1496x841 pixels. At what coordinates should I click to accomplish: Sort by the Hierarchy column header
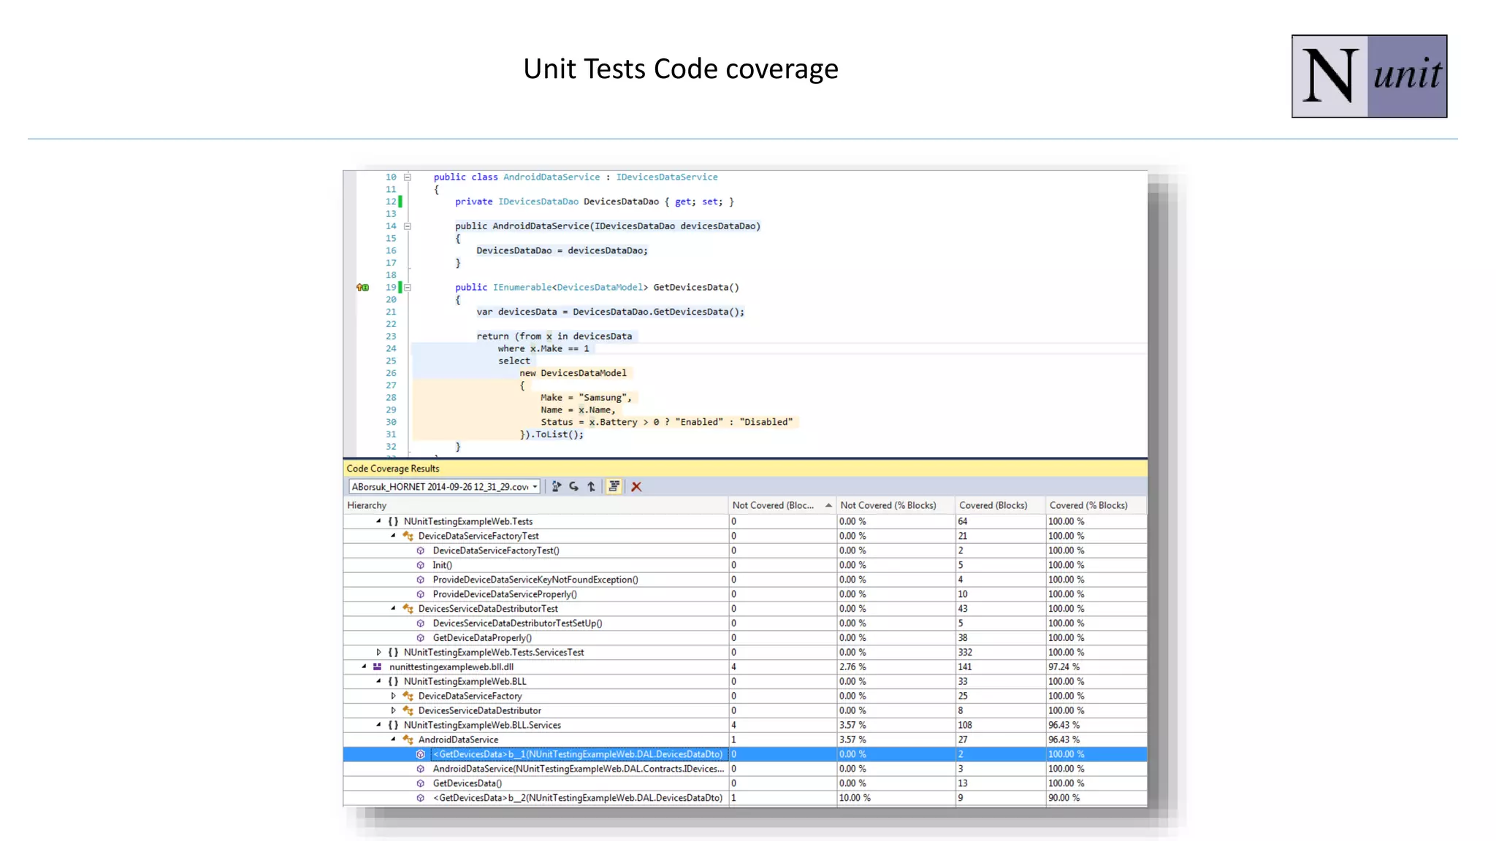click(x=535, y=505)
